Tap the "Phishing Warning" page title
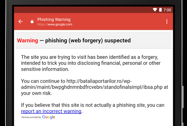187x126 pixels. [54, 19]
